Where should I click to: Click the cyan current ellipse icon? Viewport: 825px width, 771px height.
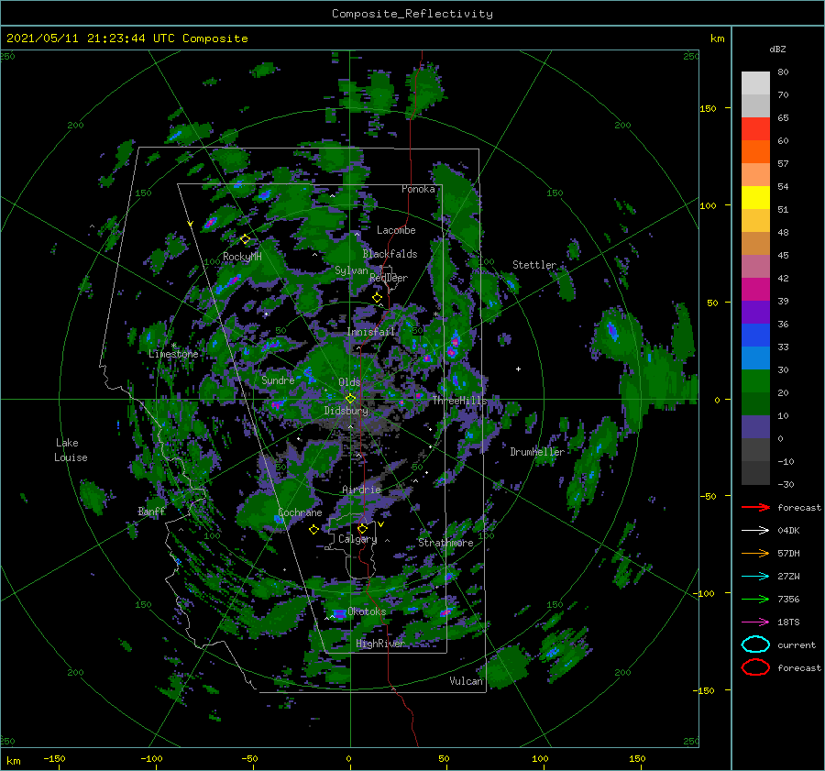pyautogui.click(x=755, y=644)
